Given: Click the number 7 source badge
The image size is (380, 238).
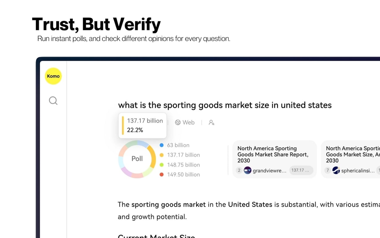Looking at the screenshot, I should pyautogui.click(x=328, y=170).
